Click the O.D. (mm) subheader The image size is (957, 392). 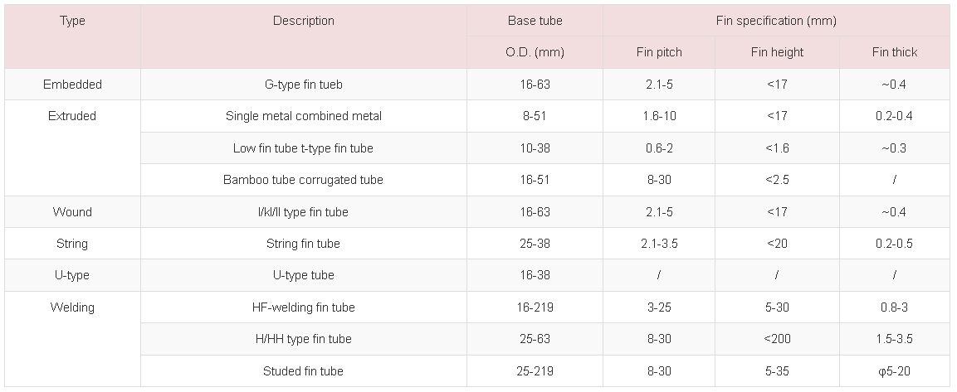(x=535, y=52)
